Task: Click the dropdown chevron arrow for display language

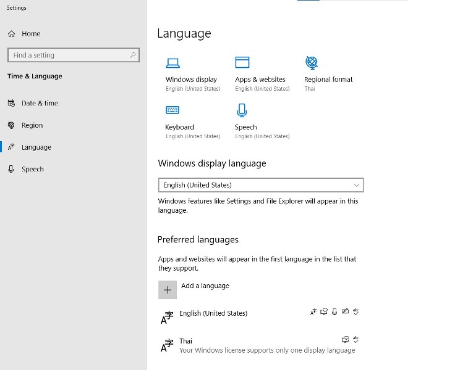Action: [356, 185]
